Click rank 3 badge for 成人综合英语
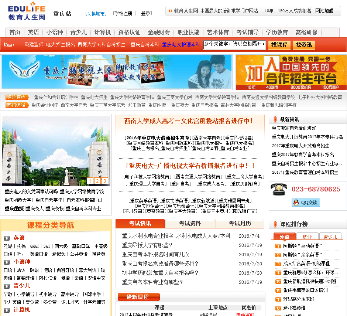This screenshot has width=347, height=316. 278,264
